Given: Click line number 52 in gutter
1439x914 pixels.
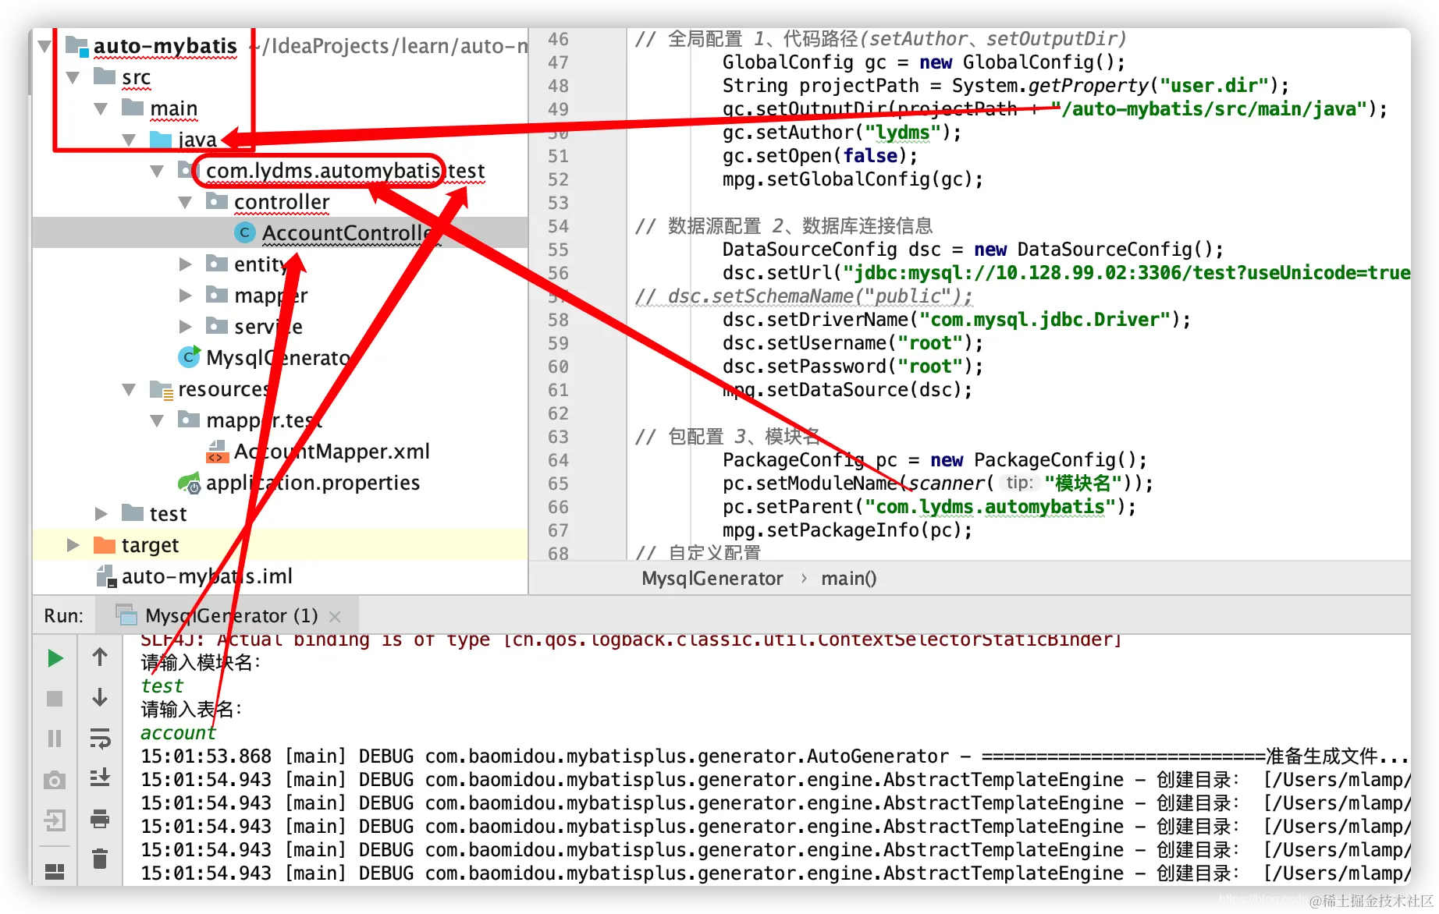Looking at the screenshot, I should tap(558, 179).
